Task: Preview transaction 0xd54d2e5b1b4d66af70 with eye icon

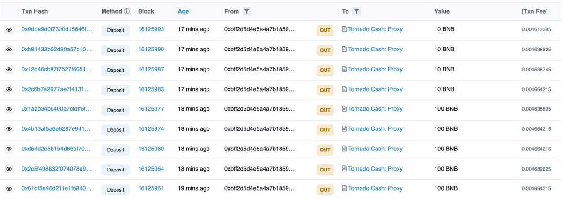Action: pos(8,149)
